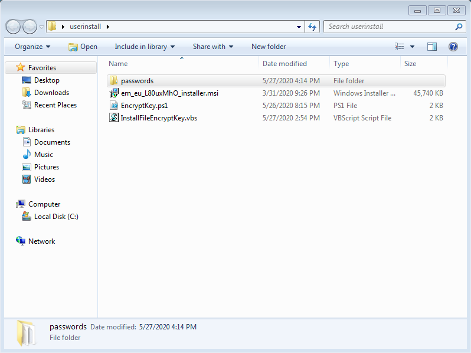This screenshot has height=353, width=471.
Task: Click the Pictures library icon
Action: point(27,166)
